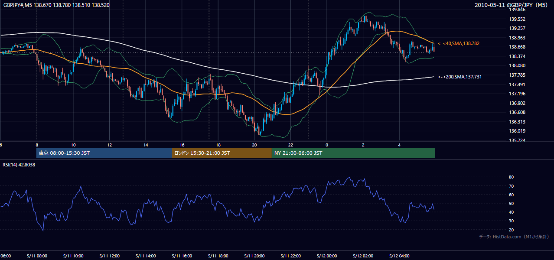Click the RSI scale value 30
The height and width of the screenshot is (260, 554).
tap(512, 221)
